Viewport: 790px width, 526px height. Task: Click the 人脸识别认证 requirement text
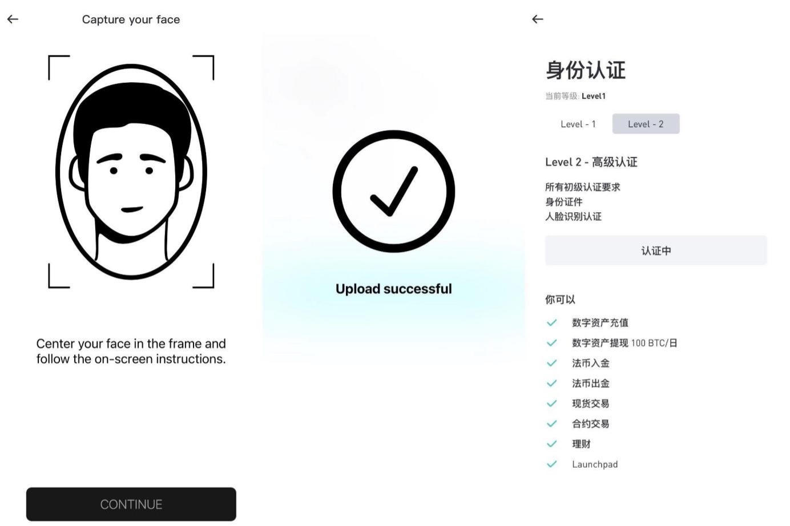(x=573, y=216)
